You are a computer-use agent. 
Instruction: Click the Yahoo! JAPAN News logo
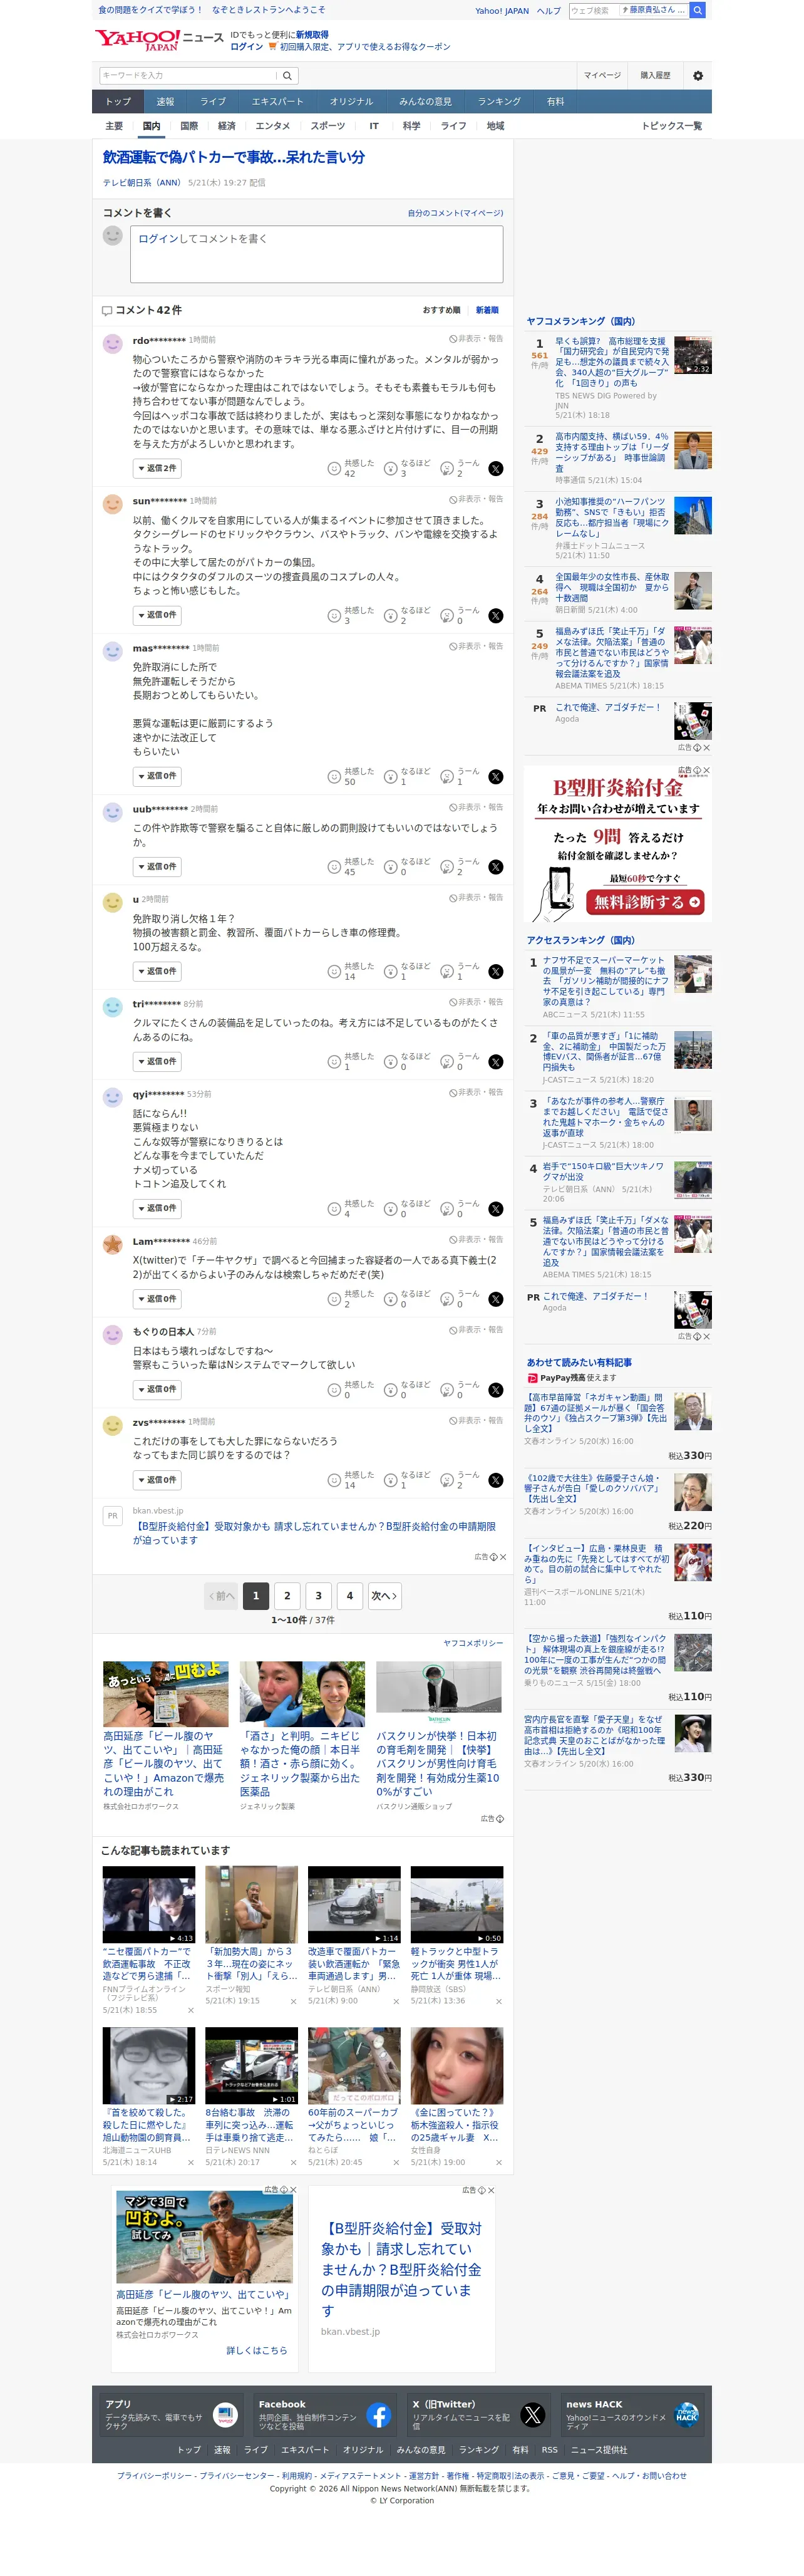(159, 40)
